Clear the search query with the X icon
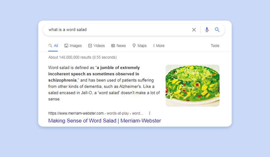270x157 pixels. coord(194,30)
